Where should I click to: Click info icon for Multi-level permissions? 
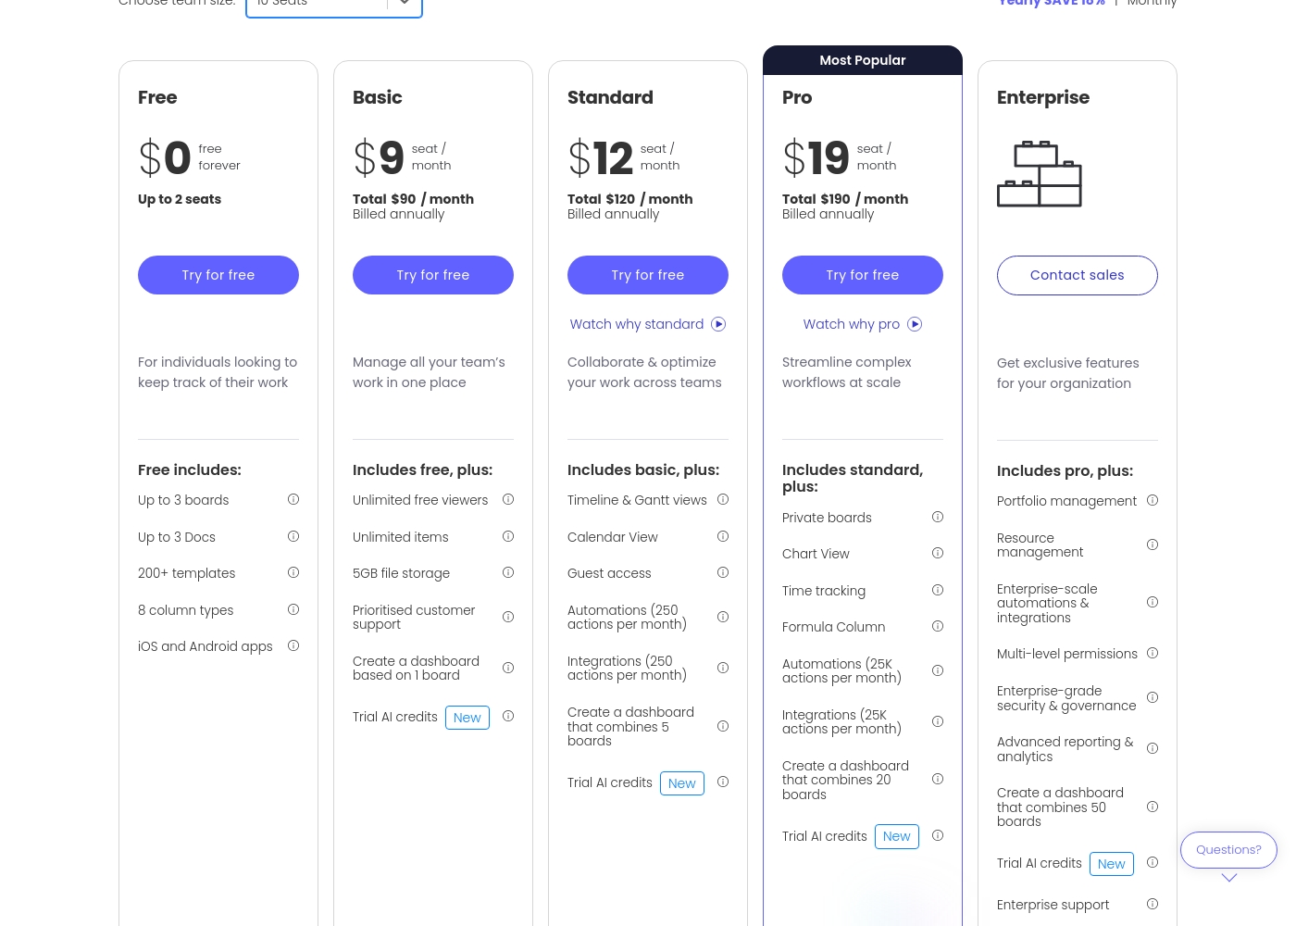tap(1153, 654)
